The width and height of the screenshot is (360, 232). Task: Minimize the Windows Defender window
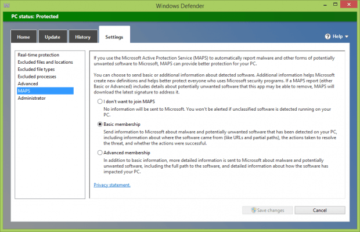pos(325,5)
